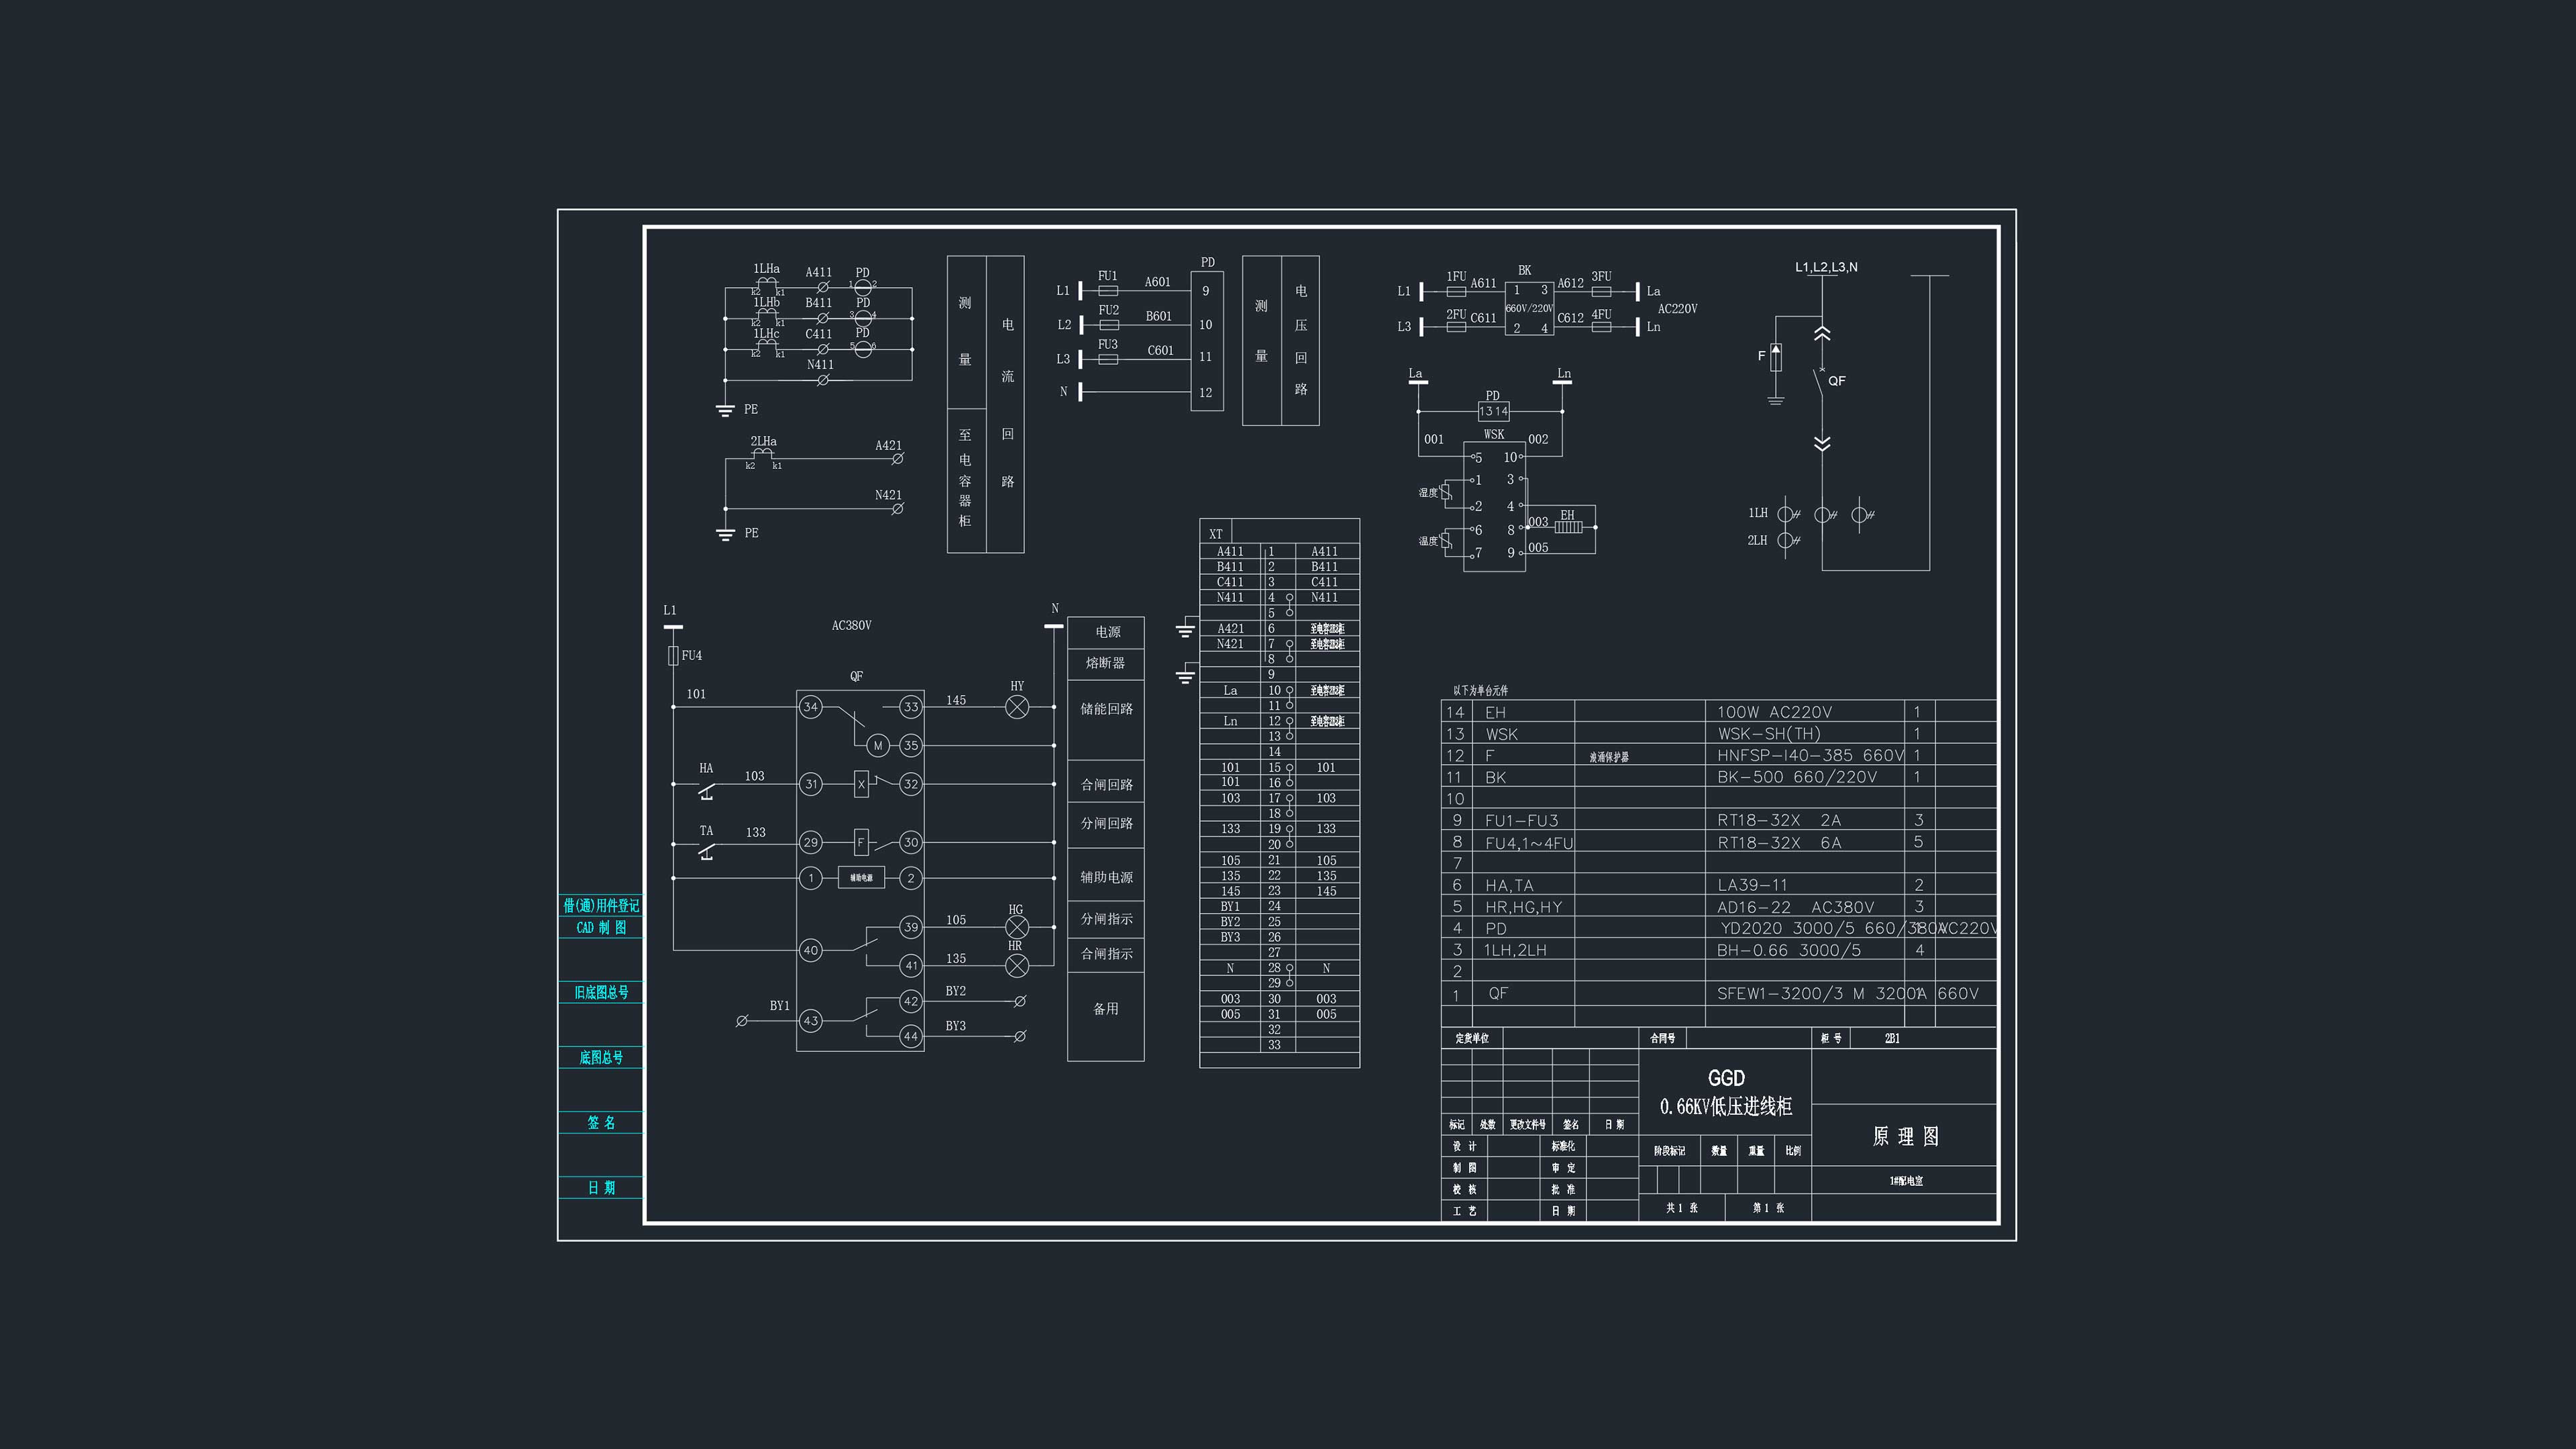Select QF terminal circle 40
2576x1449 pixels.
tap(811, 950)
